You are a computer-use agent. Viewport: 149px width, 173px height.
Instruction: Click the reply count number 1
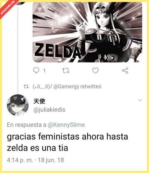click(x=44, y=71)
